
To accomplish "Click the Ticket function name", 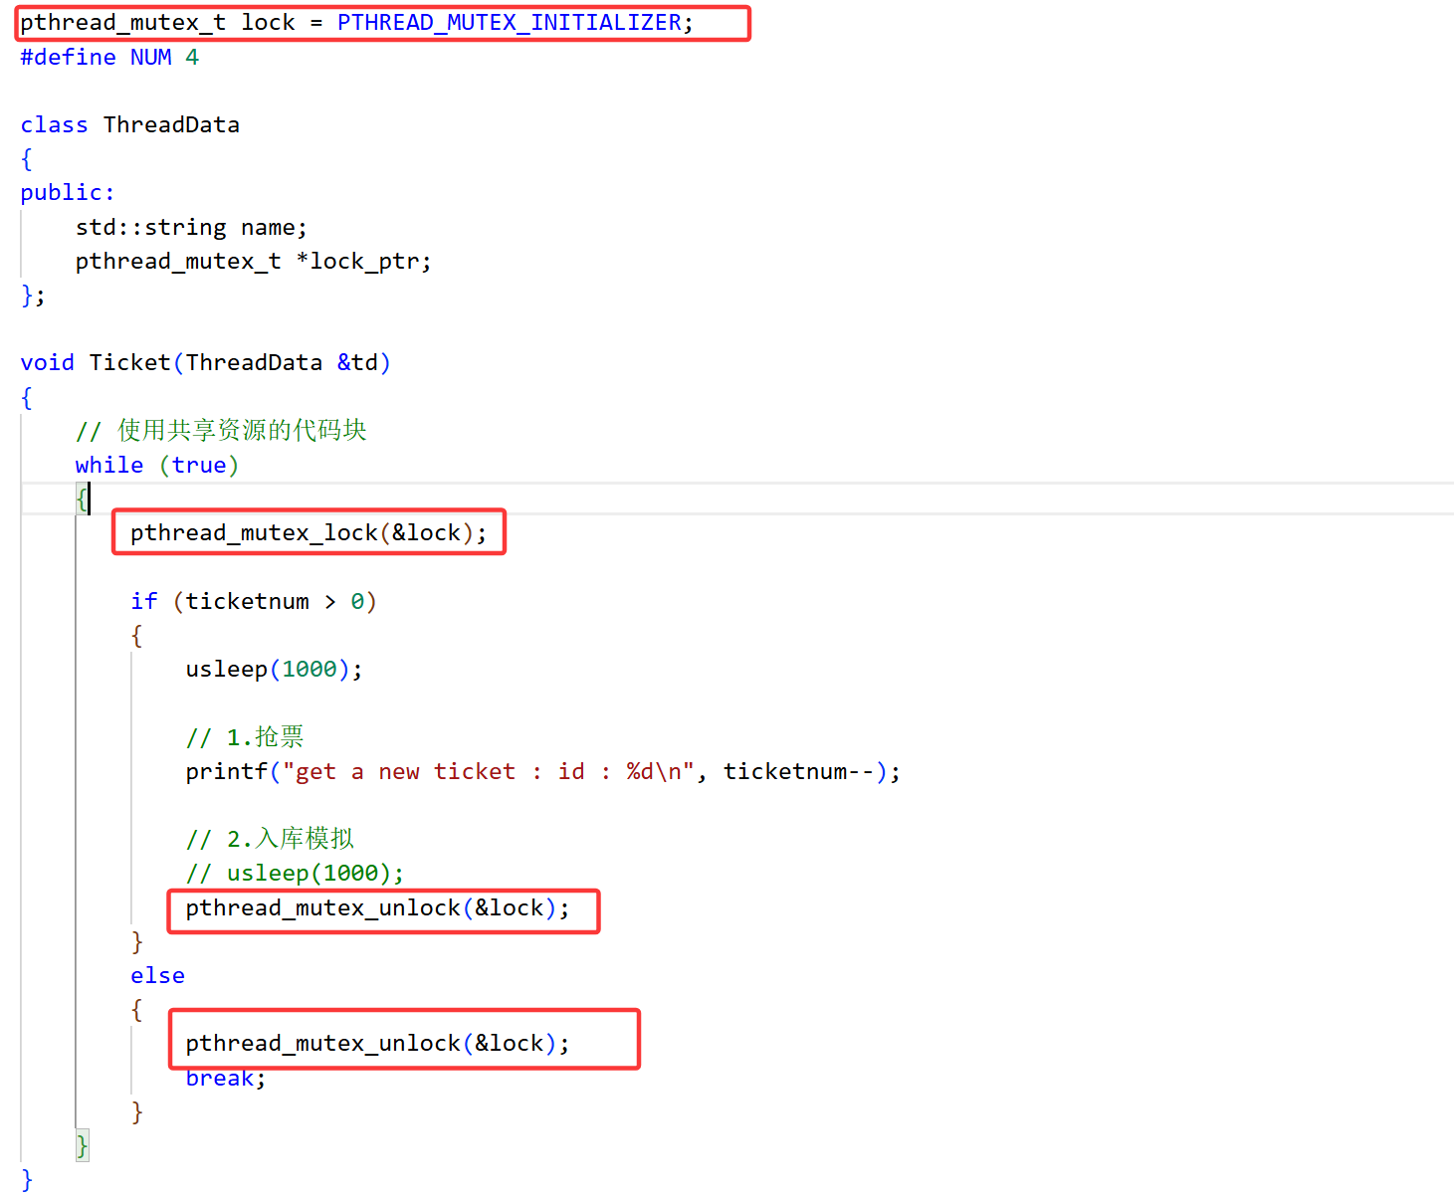I will click(129, 362).
